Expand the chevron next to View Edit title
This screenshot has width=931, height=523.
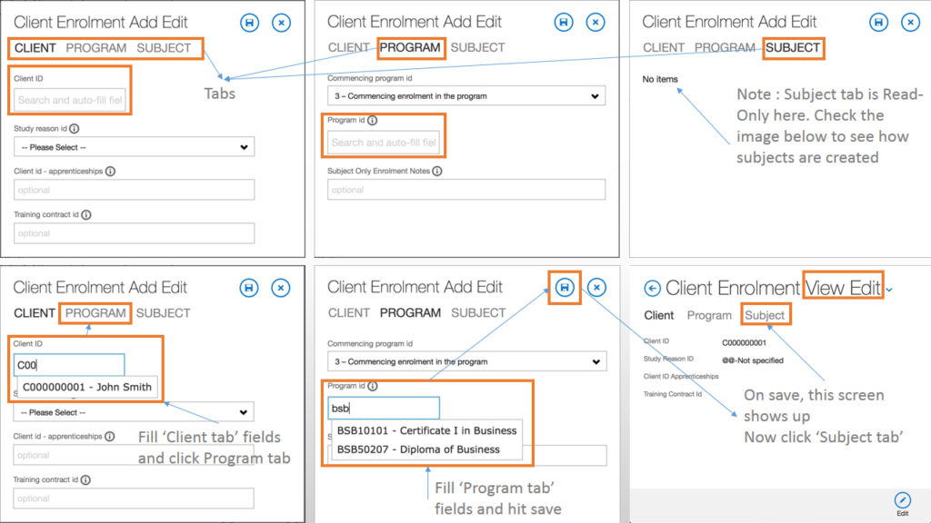(889, 290)
